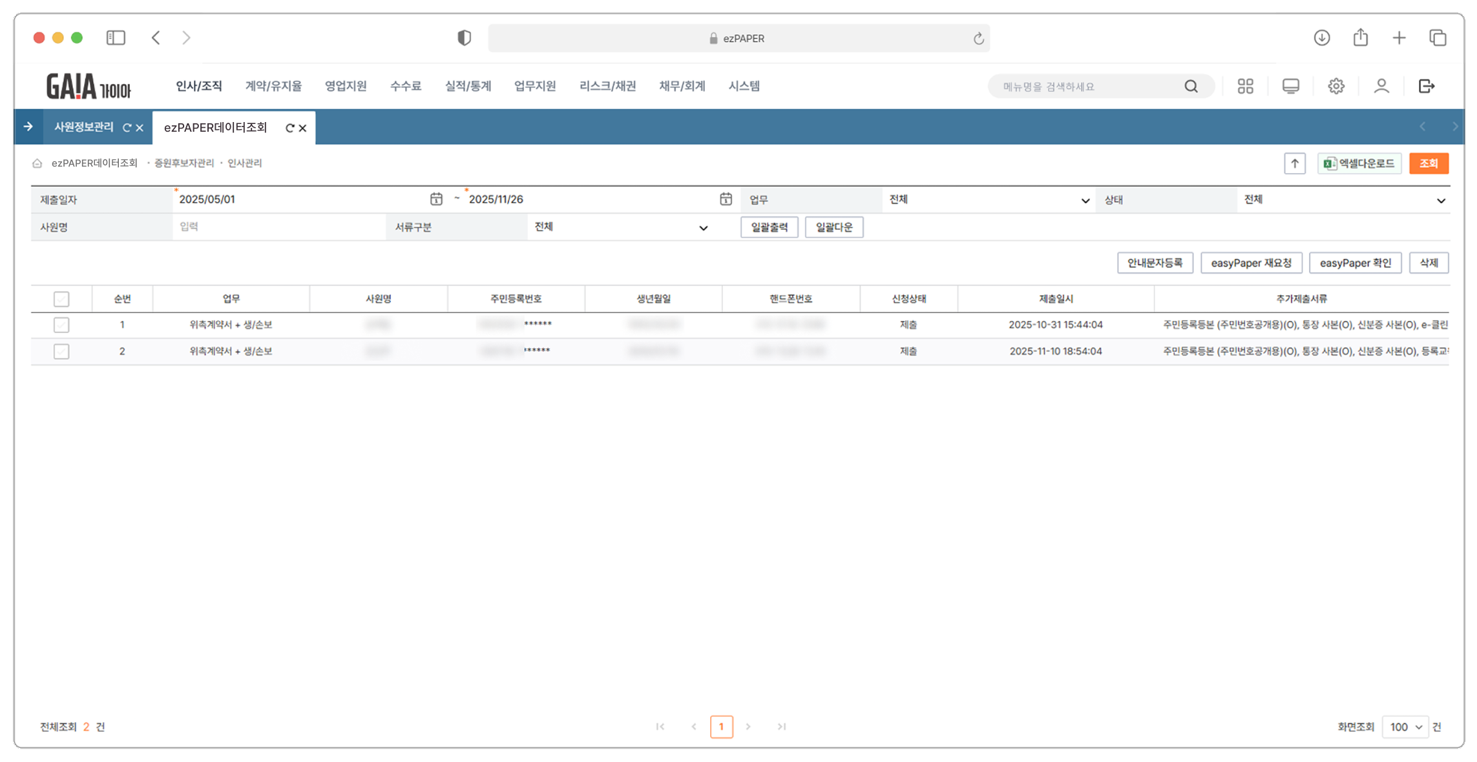This screenshot has width=1477, height=762.
Task: Expand the 상태 dropdown
Action: point(1343,200)
